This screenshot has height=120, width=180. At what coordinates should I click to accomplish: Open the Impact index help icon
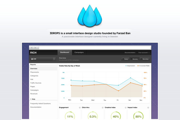(148, 107)
